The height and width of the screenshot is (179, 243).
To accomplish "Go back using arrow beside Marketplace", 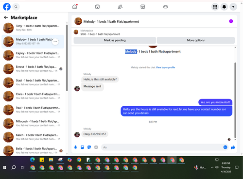I will tap(6, 17).
